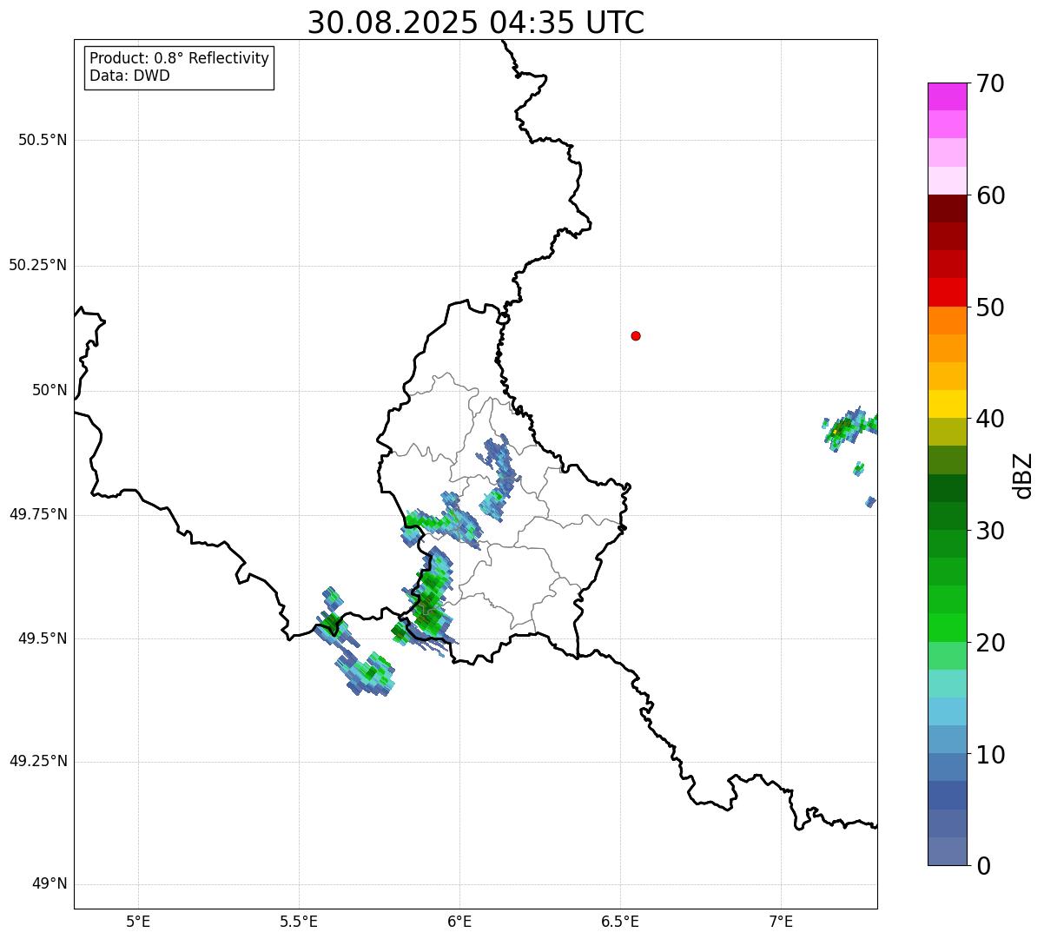Click the radar echo cluster near 7.2°E
Viewport: 1044px width, 939px height.
pos(849,427)
